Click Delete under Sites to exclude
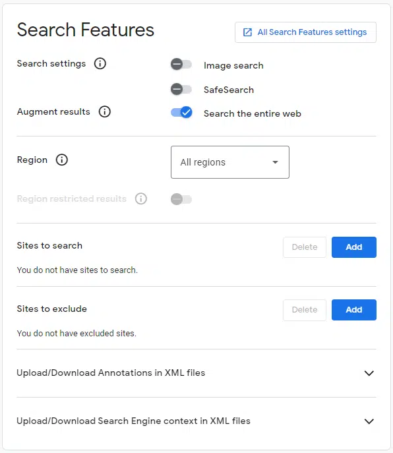This screenshot has height=453, width=393. click(305, 310)
